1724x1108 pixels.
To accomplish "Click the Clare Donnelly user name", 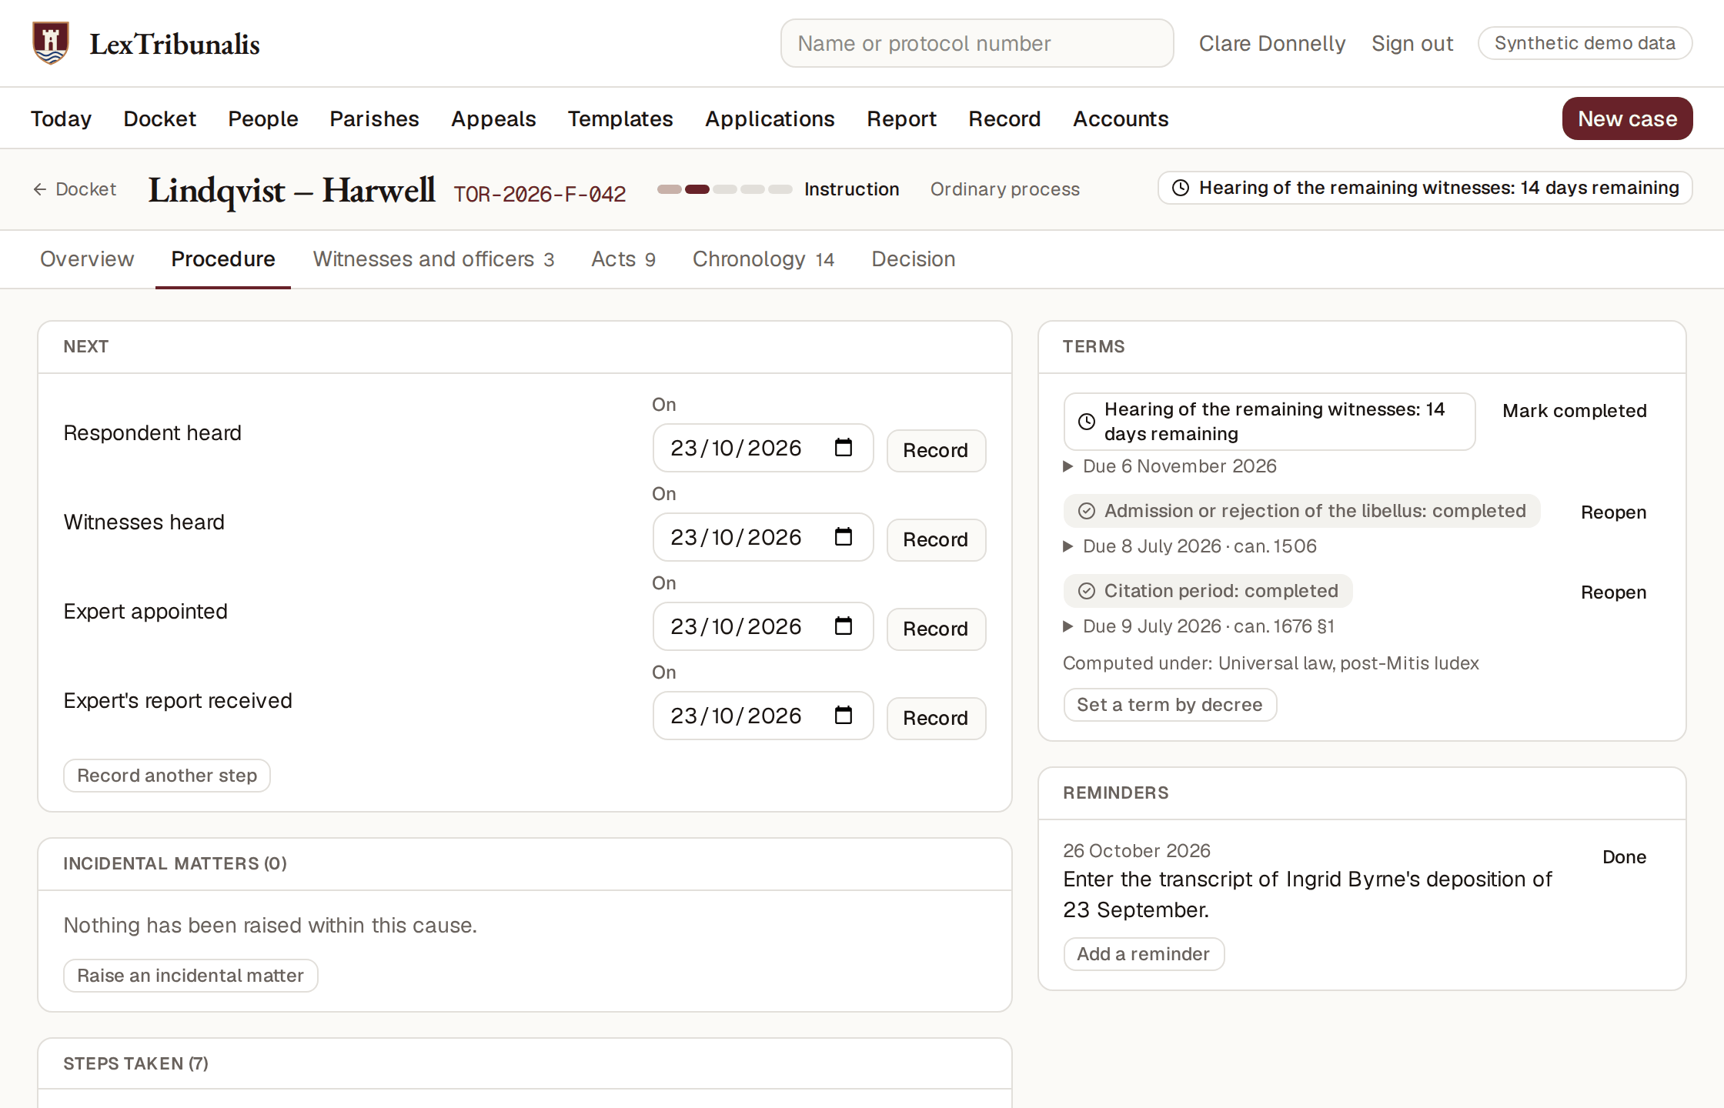I will [x=1272, y=43].
